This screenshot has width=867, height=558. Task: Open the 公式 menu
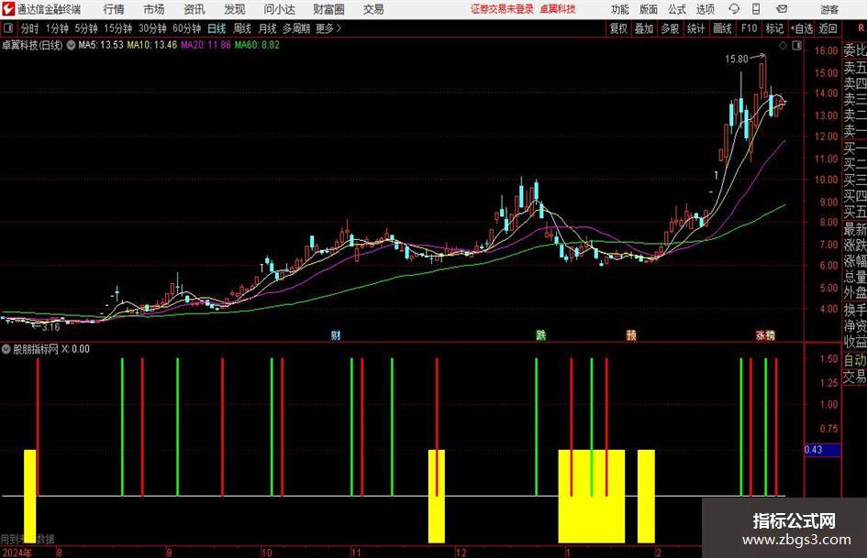point(677,9)
